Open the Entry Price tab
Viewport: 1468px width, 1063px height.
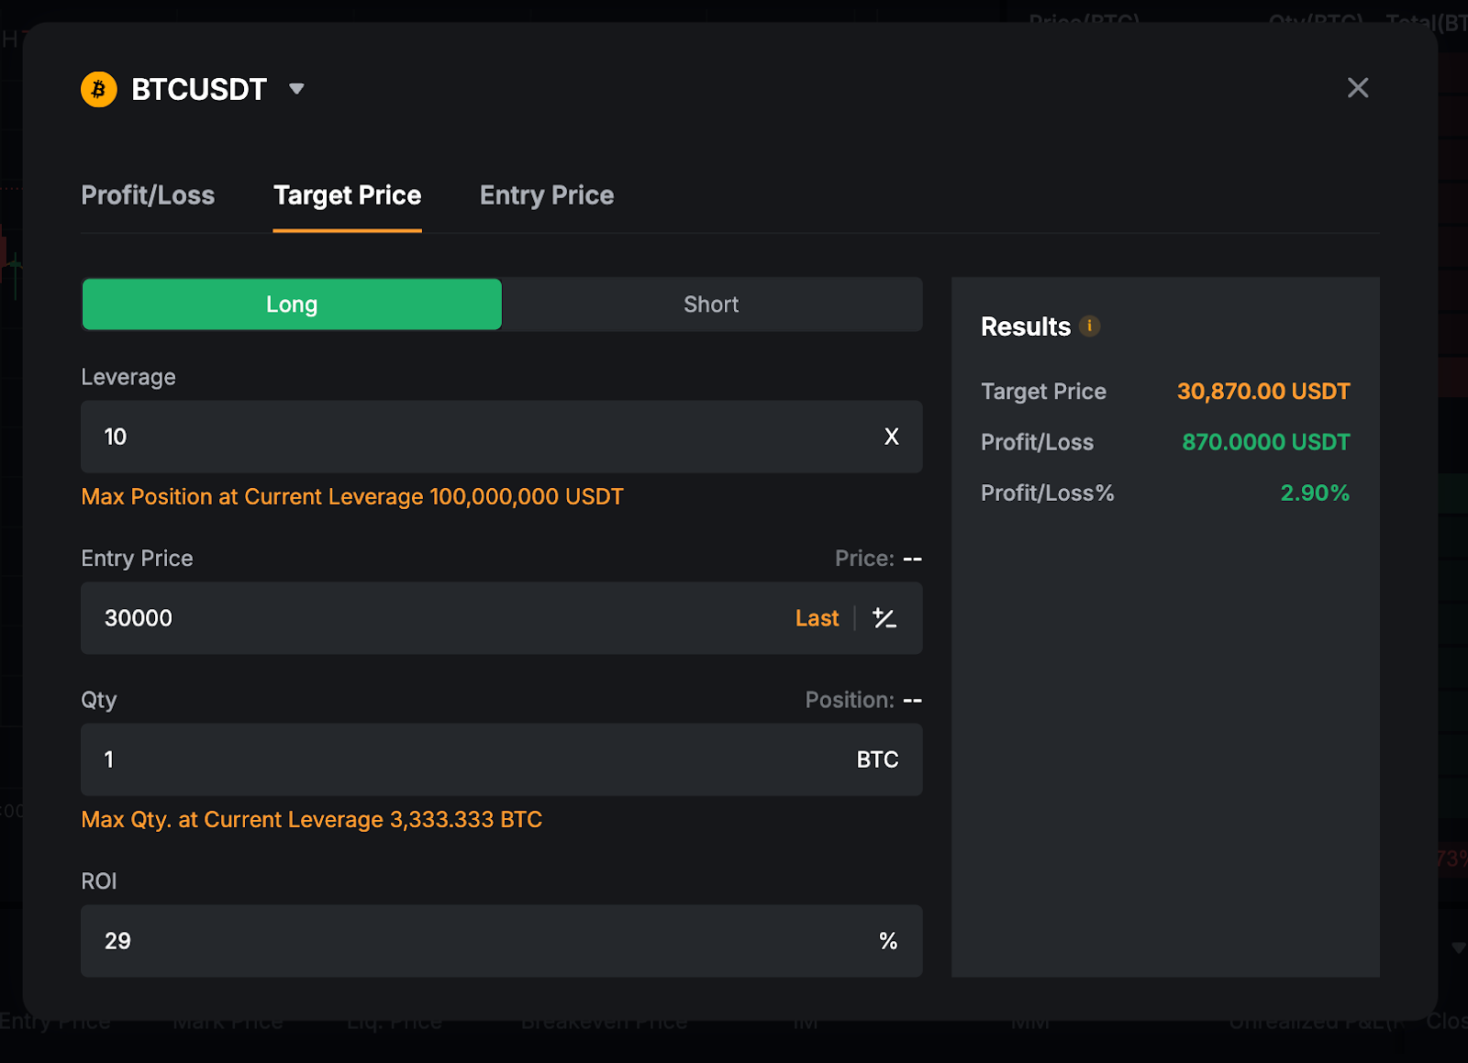(x=546, y=195)
